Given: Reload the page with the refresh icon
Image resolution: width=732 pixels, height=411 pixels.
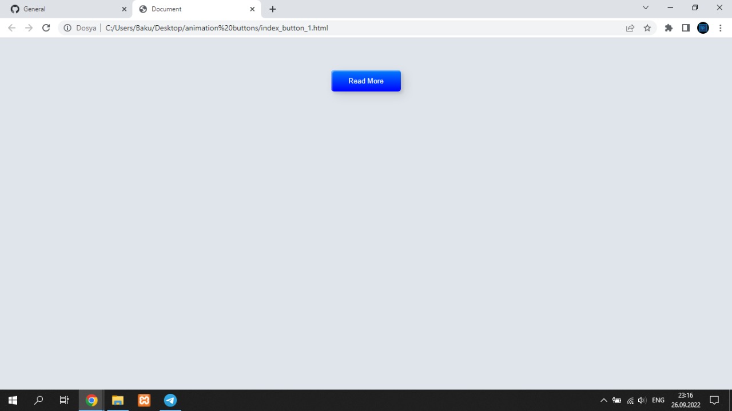Looking at the screenshot, I should pyautogui.click(x=46, y=27).
